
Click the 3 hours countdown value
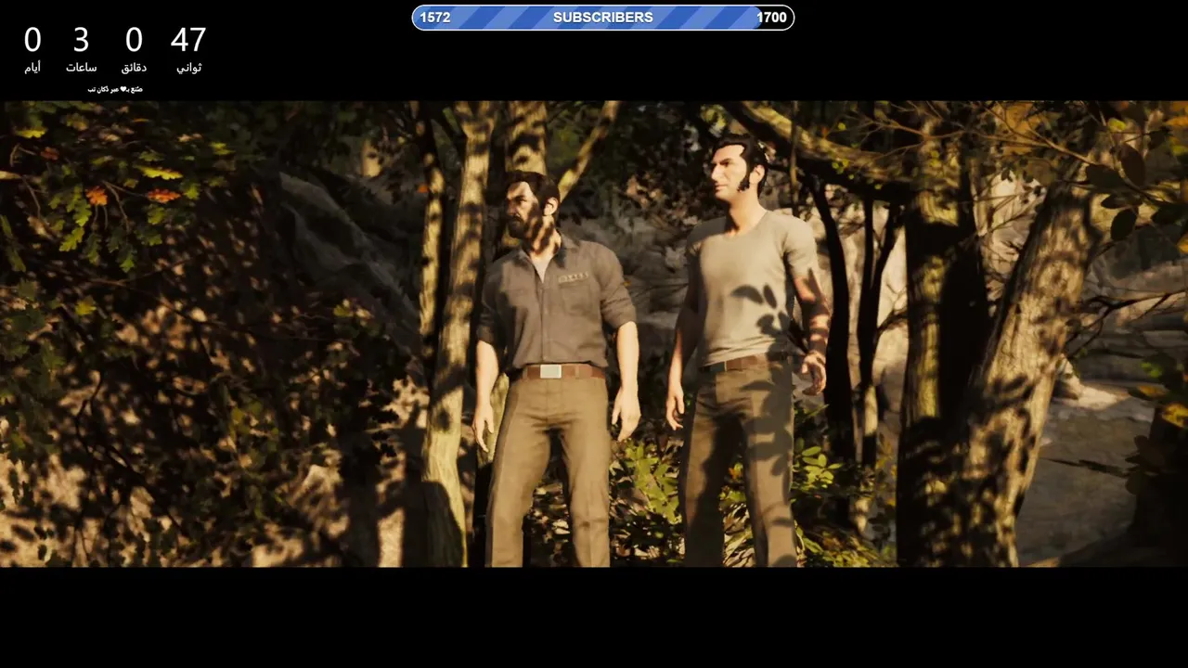[x=81, y=40]
